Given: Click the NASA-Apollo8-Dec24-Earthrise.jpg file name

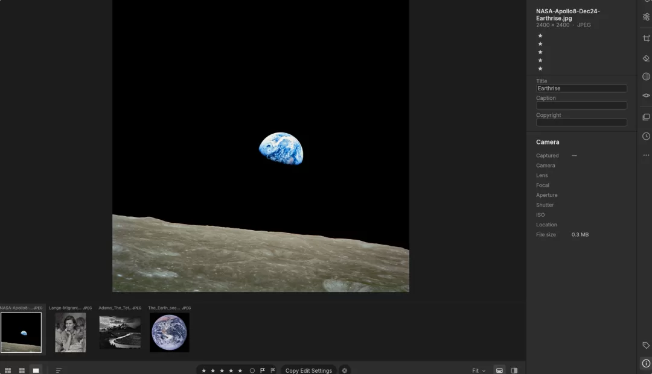Looking at the screenshot, I should click(x=568, y=14).
